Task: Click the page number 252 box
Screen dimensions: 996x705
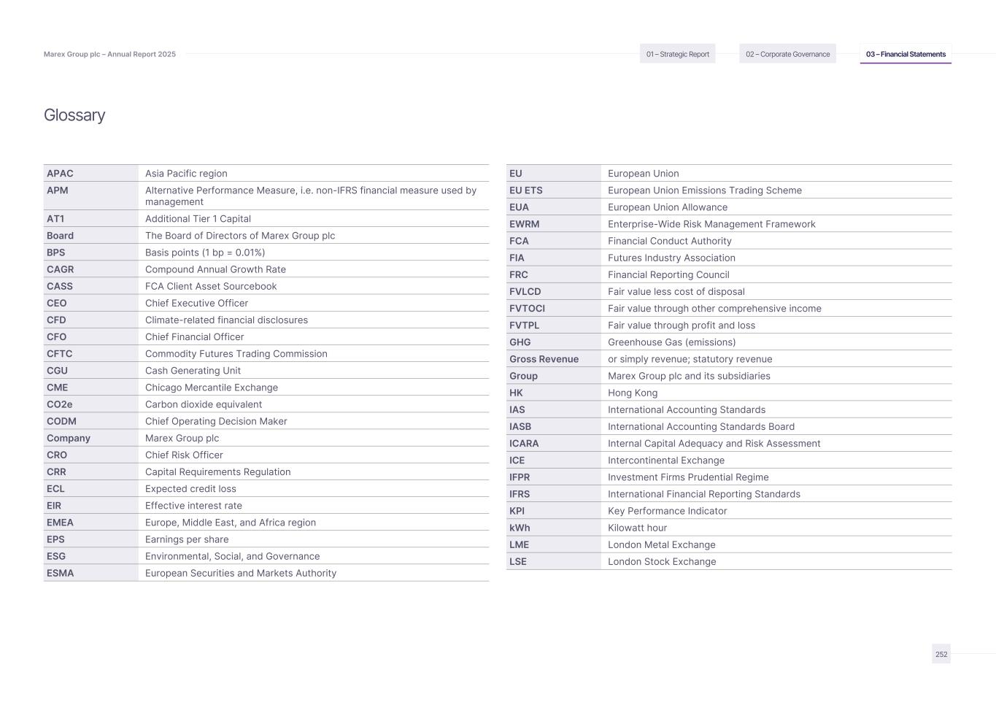Action: tap(941, 654)
